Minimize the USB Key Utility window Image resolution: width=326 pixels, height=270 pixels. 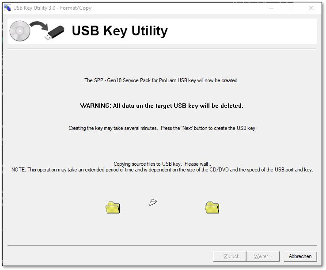coord(271,8)
